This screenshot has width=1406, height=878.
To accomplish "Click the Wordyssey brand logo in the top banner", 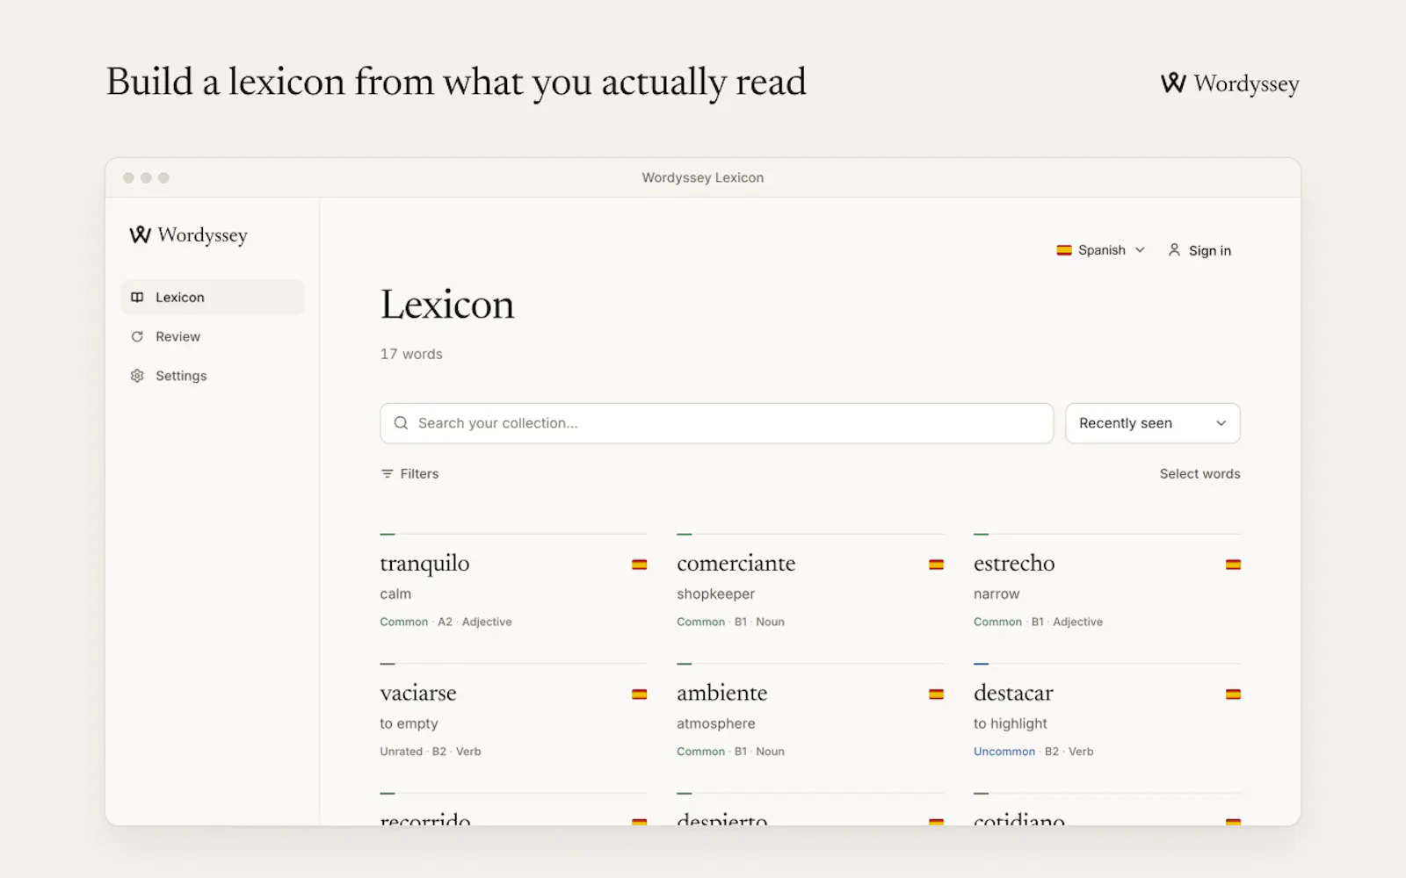I will click(1229, 83).
